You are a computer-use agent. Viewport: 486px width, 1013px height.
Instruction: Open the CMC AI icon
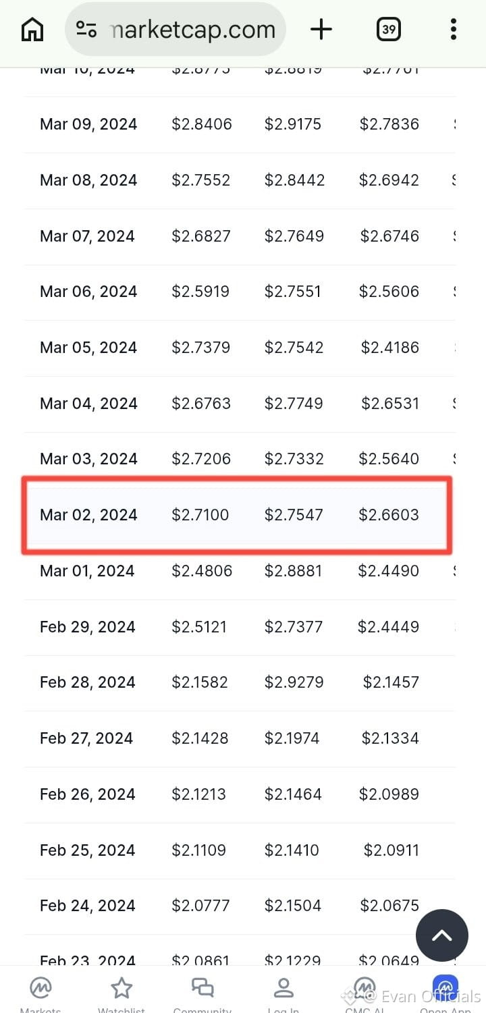click(x=364, y=993)
